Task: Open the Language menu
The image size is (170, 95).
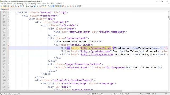Action: pos(27,4)
